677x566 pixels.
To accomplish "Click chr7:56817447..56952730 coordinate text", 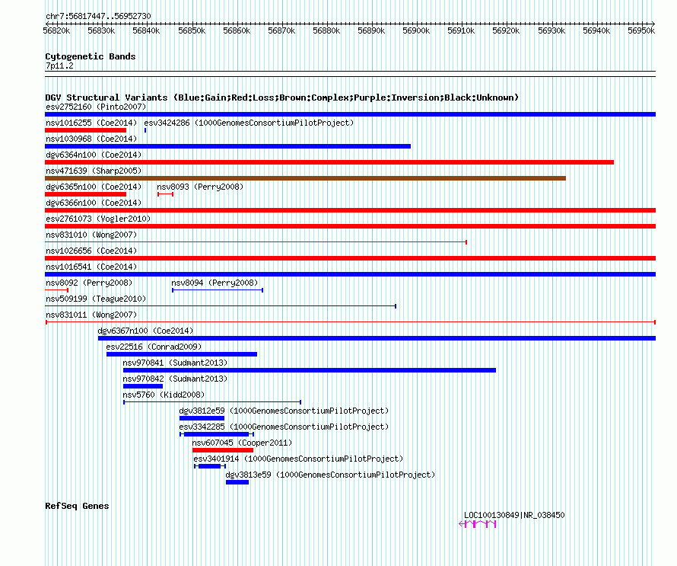I will [98, 16].
